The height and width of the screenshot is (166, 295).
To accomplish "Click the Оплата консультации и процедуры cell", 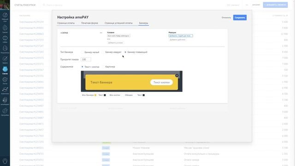I will tap(201, 154).
